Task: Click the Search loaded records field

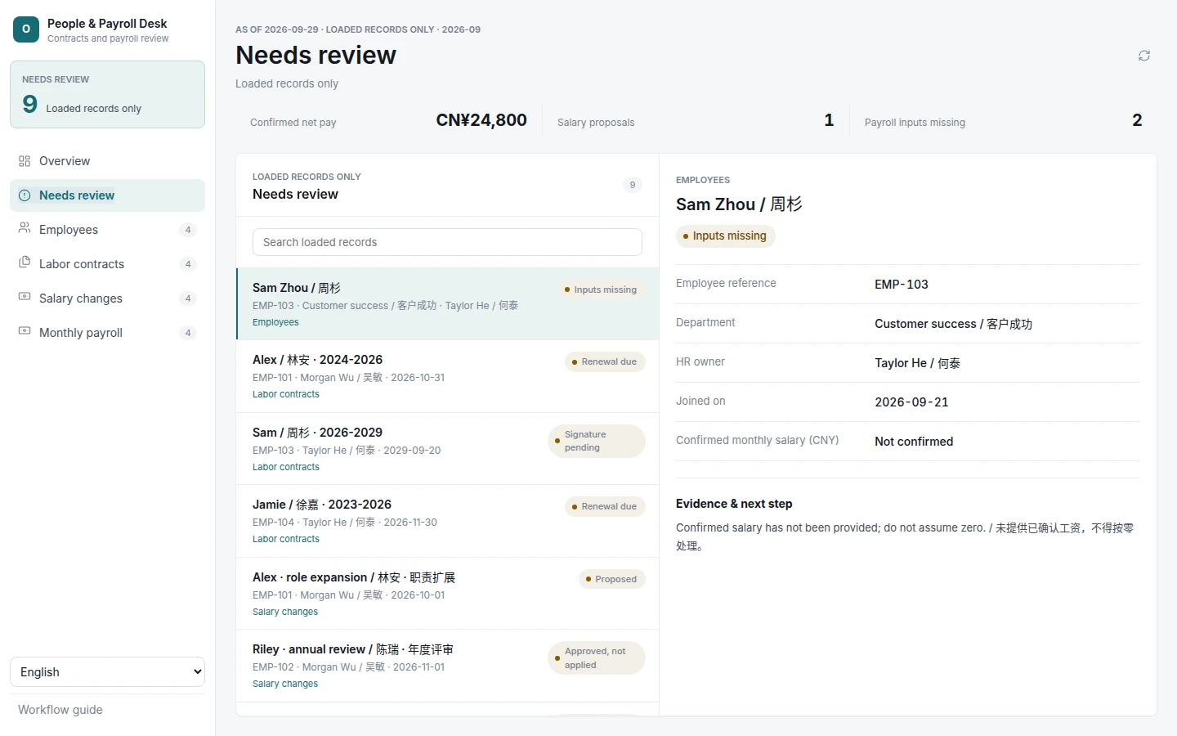Action: [x=447, y=242]
